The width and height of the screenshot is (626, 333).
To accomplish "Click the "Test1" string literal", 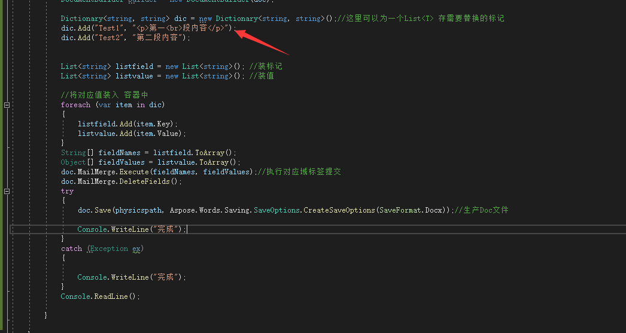I will click(x=111, y=28).
